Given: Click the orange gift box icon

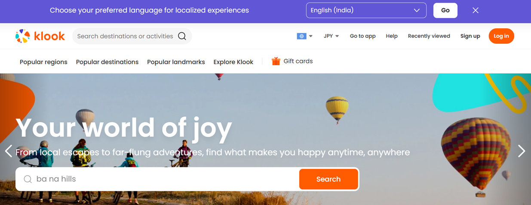Looking at the screenshot, I should pyautogui.click(x=276, y=61).
